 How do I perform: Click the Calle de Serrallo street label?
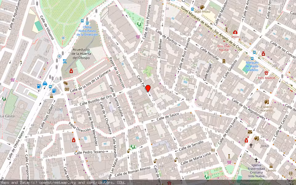(x=191, y=146)
